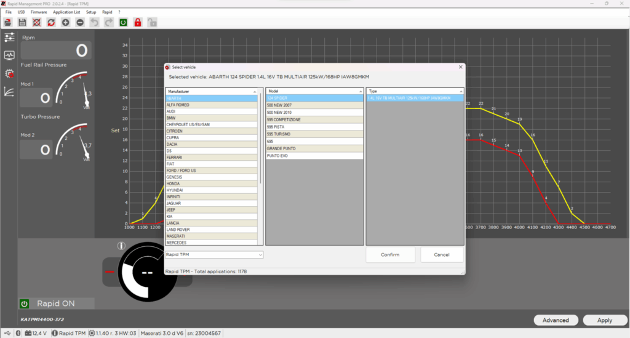Click the open file toolbar icon

9,22
